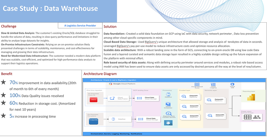Click the BigQuery icon for Dataset#2

(184, 107)
